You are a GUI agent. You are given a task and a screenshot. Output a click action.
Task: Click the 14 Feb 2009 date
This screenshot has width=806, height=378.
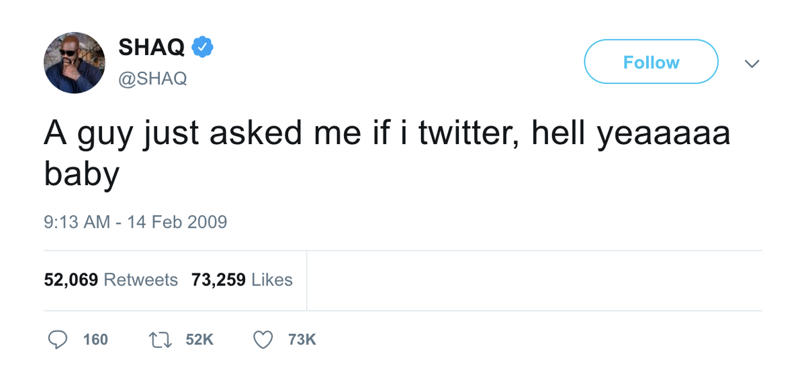coord(177,222)
